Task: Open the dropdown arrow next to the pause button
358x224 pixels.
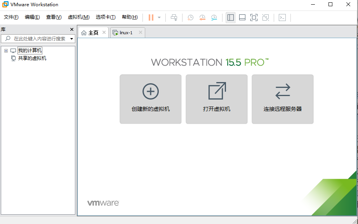Action: tap(159, 17)
